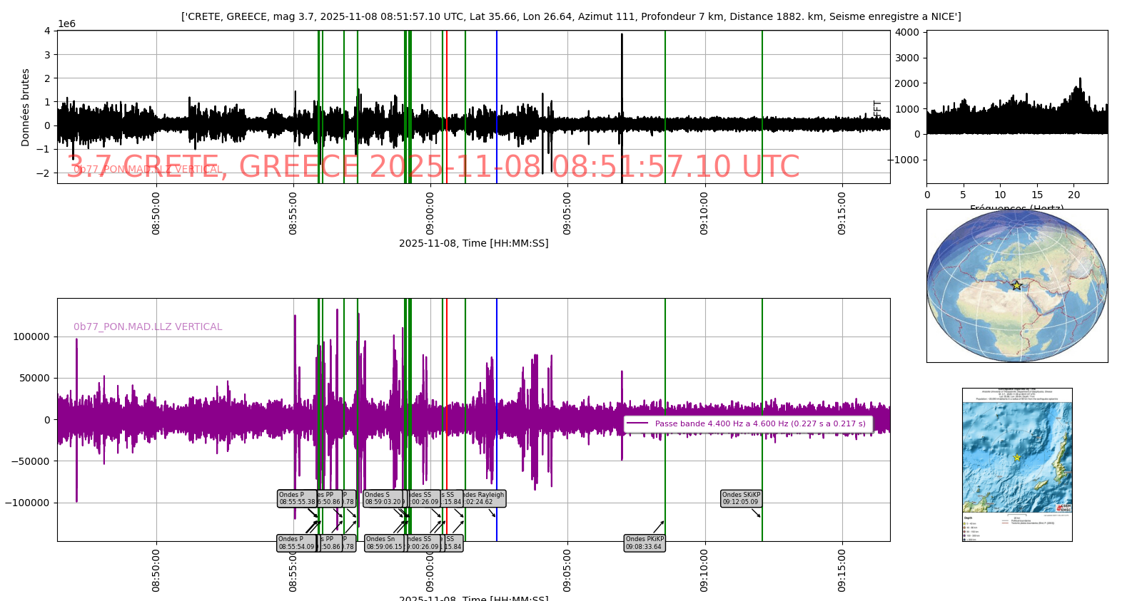The height and width of the screenshot is (601, 1142).
Task: Click the yellow epicenter star on the globe
Action: (x=1016, y=286)
